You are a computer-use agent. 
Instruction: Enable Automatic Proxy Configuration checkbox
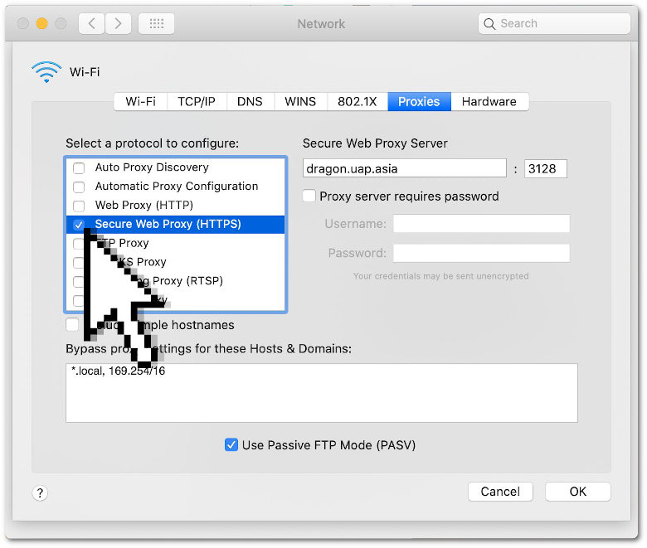(79, 187)
